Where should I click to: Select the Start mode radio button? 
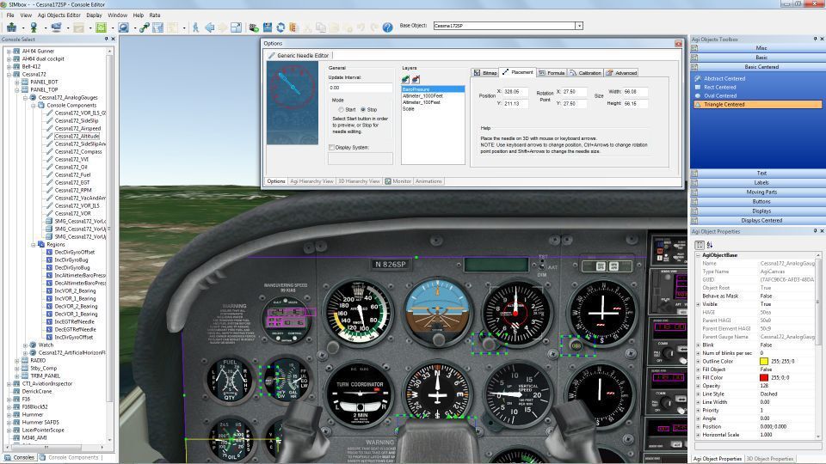[x=342, y=110]
